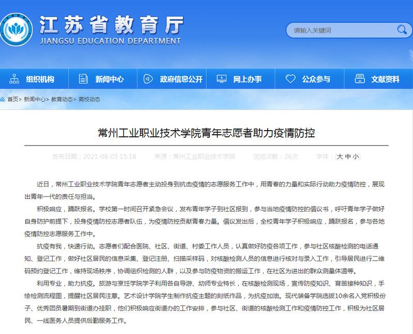Click the 网上办事 monitor icon

click(x=221, y=79)
